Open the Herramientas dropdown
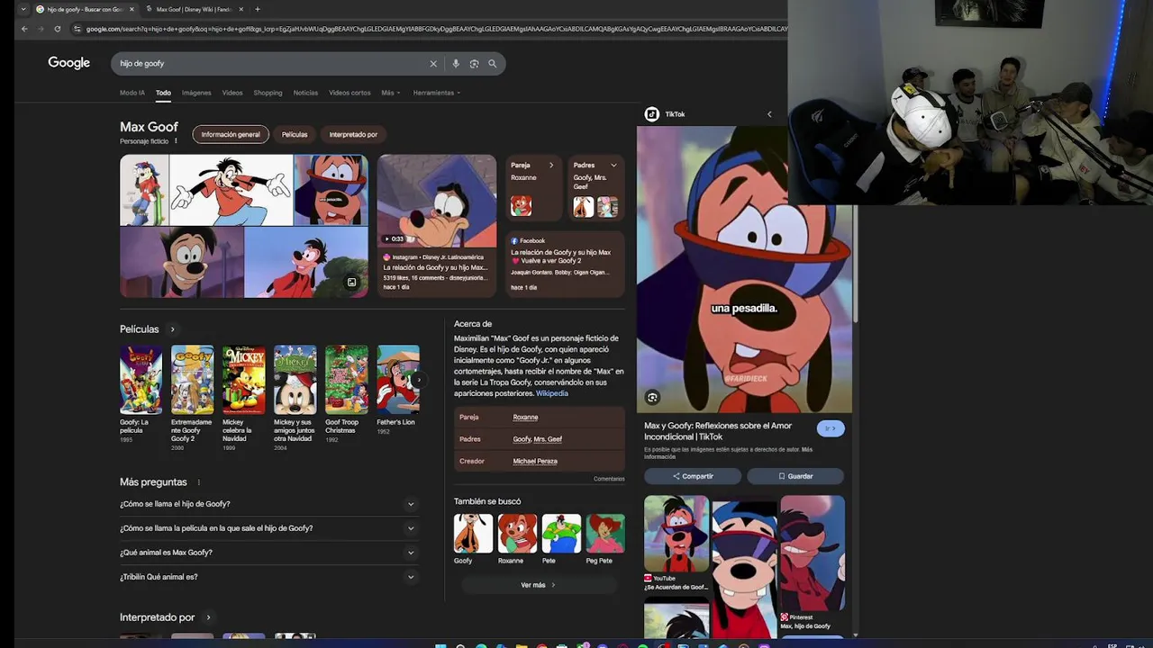1153x648 pixels. point(437,93)
